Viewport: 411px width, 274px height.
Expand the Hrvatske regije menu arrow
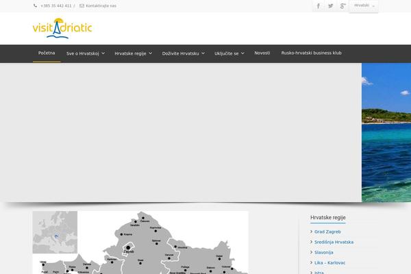pyautogui.click(x=151, y=53)
